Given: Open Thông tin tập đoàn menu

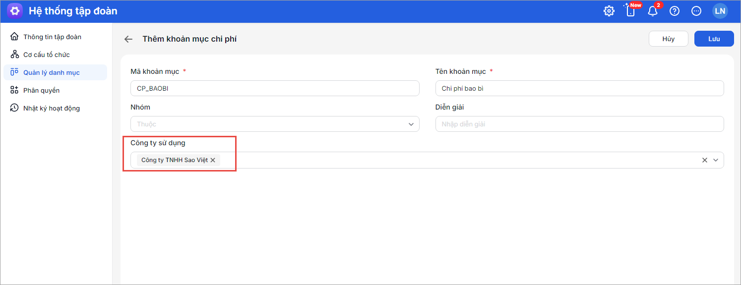Looking at the screenshot, I should [x=52, y=37].
